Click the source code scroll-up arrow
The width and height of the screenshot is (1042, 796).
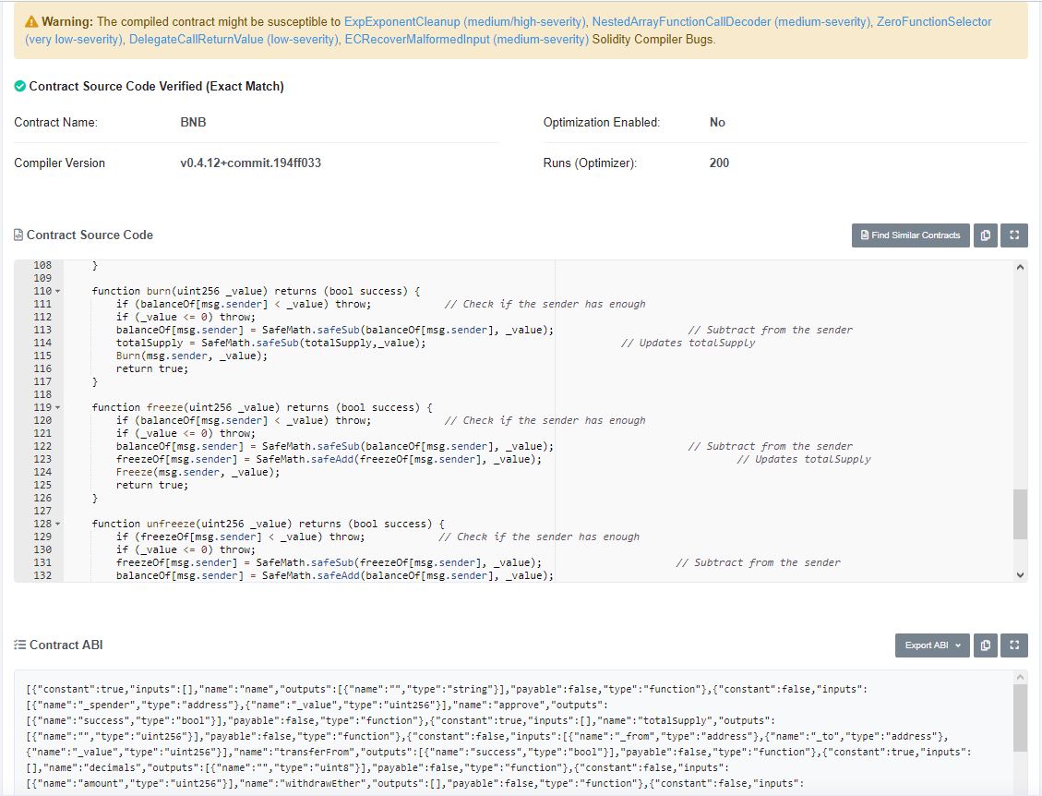click(1020, 267)
